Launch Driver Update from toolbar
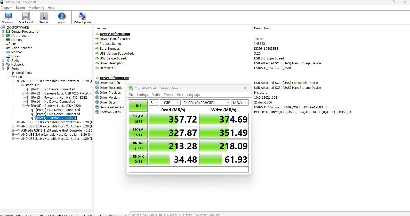The width and height of the screenshot is (410, 216). [82, 18]
